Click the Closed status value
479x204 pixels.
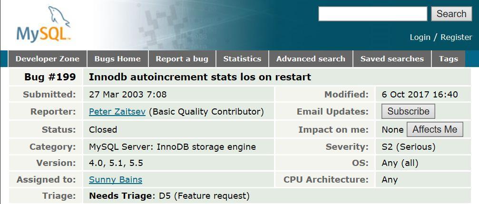coord(103,129)
